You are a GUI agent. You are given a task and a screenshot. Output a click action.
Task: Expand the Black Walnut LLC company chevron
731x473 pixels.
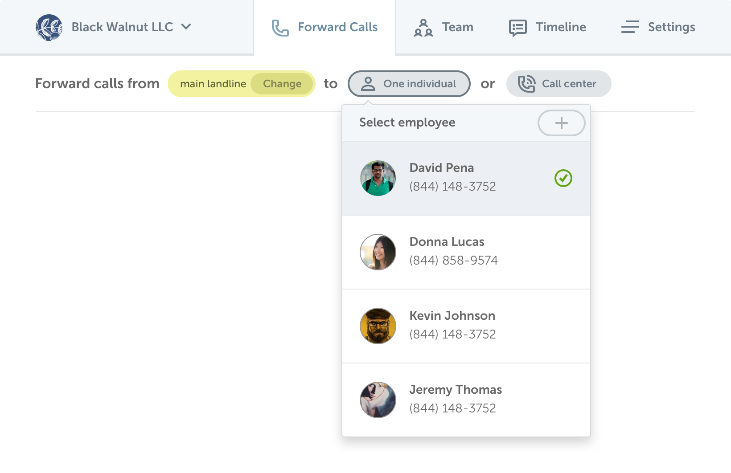pos(186,27)
